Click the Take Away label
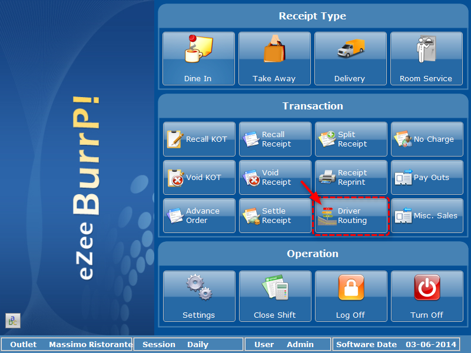 pos(274,79)
